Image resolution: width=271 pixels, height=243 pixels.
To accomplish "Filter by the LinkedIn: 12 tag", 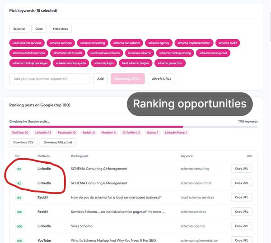I will pyautogui.click(x=43, y=133).
